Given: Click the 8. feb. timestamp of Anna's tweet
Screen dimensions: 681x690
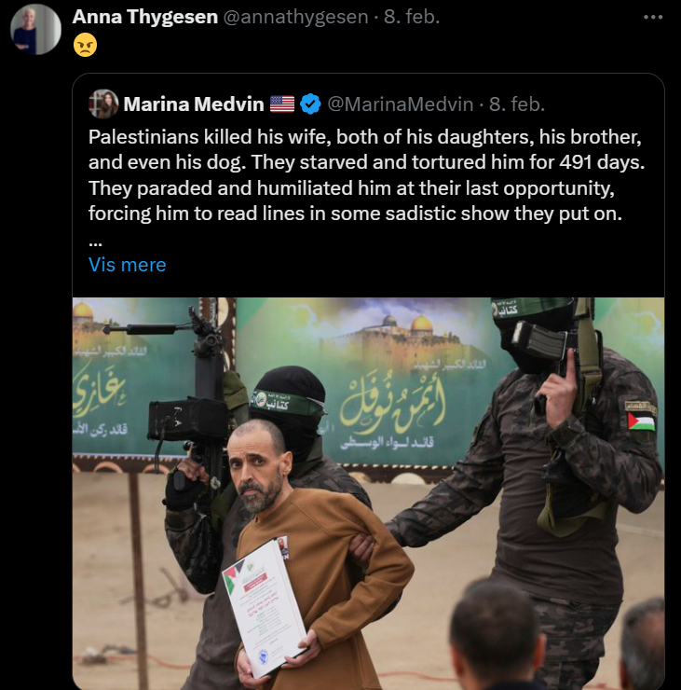Looking at the screenshot, I should (412, 17).
